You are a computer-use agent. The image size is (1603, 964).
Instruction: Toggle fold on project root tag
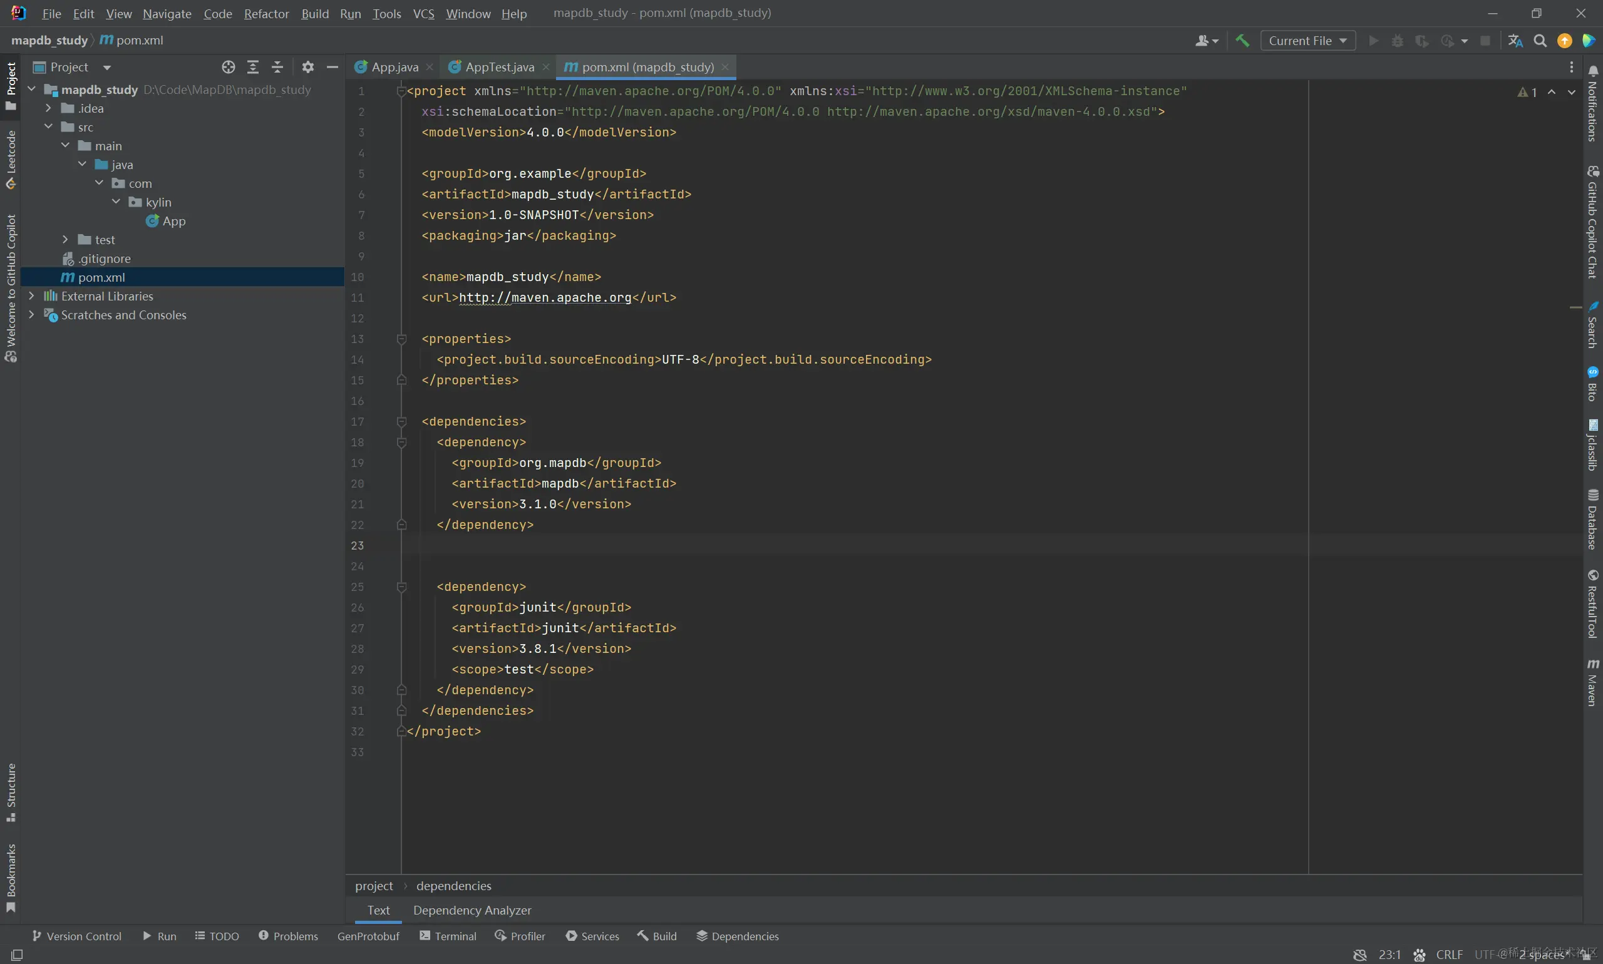click(401, 91)
